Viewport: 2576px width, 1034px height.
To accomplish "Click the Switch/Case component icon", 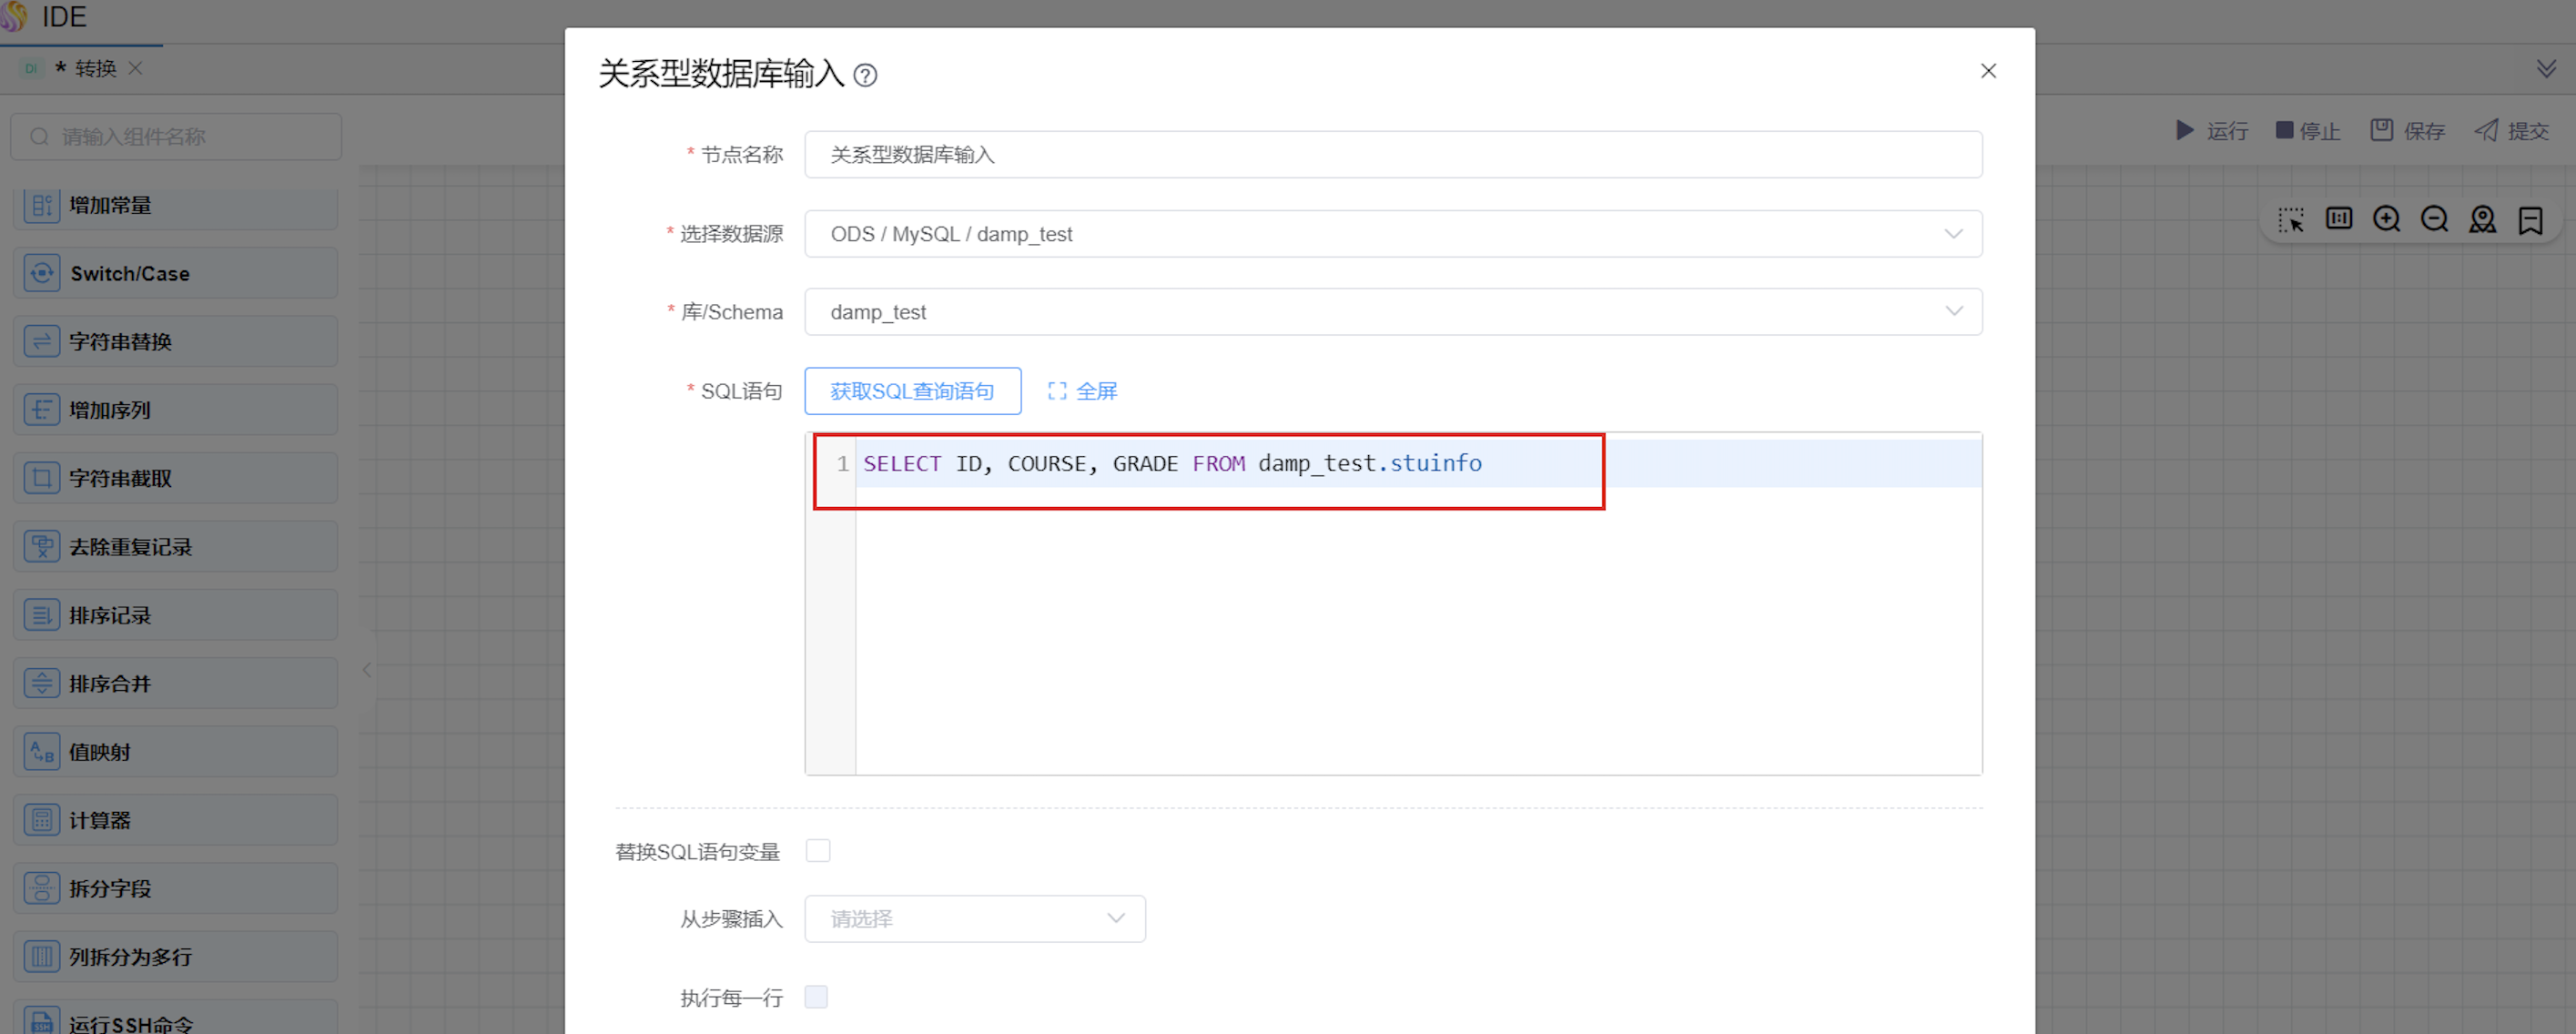I will tap(42, 273).
